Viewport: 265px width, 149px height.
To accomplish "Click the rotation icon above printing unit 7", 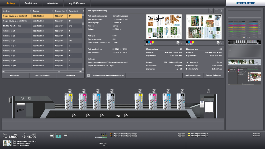I will coord(84,91).
